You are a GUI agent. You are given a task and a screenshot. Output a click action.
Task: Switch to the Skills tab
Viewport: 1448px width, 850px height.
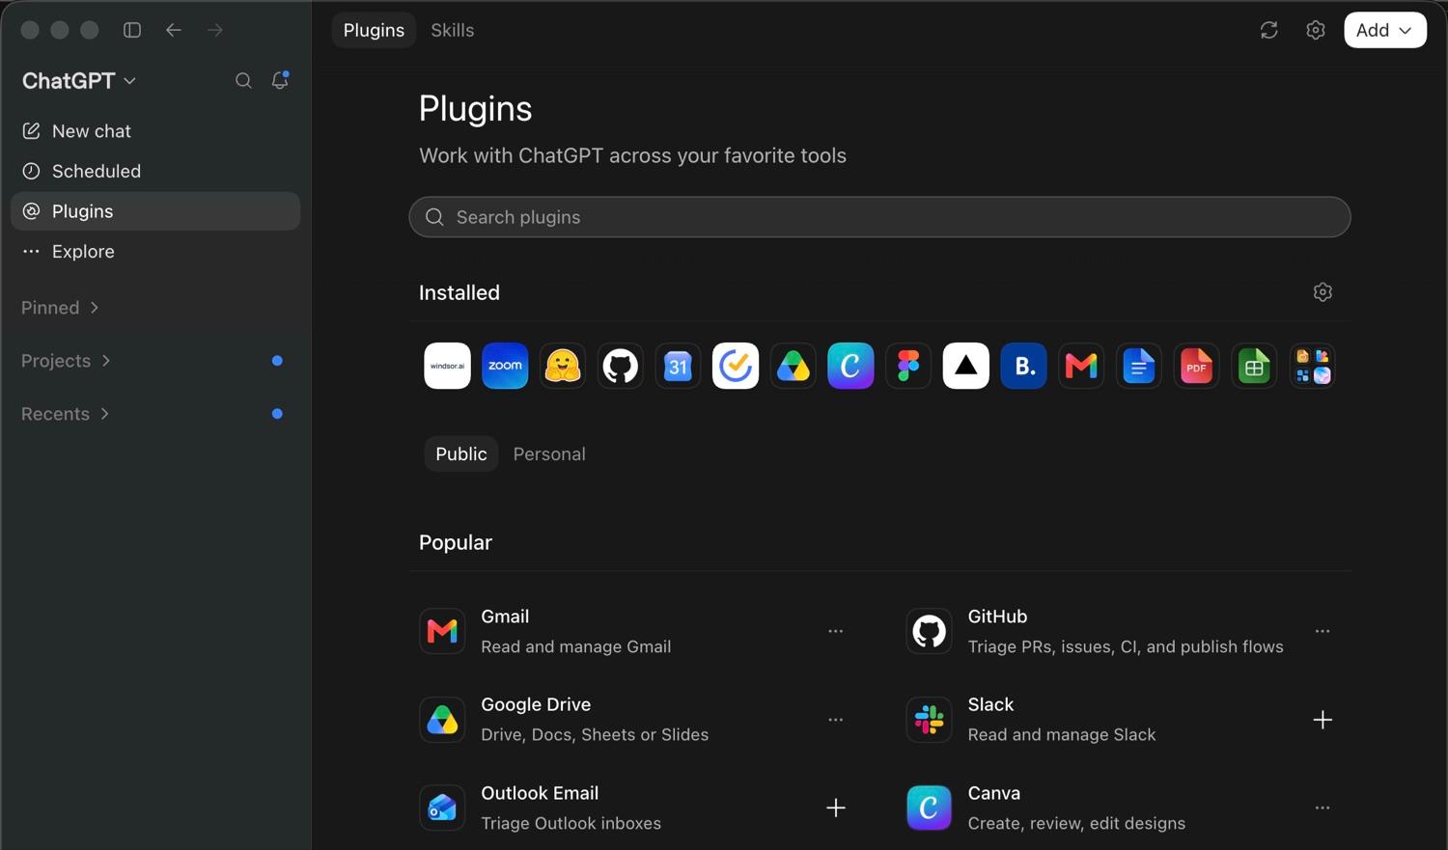coord(453,30)
